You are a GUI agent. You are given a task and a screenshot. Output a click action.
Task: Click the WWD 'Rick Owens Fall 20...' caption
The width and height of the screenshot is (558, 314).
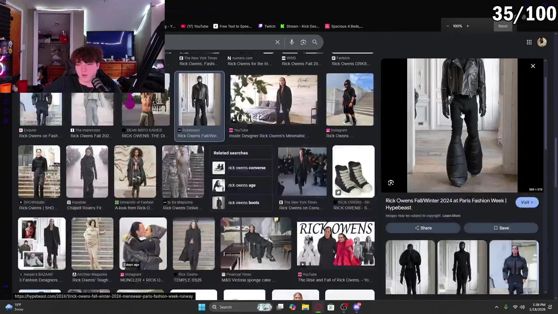pyautogui.click(x=301, y=64)
